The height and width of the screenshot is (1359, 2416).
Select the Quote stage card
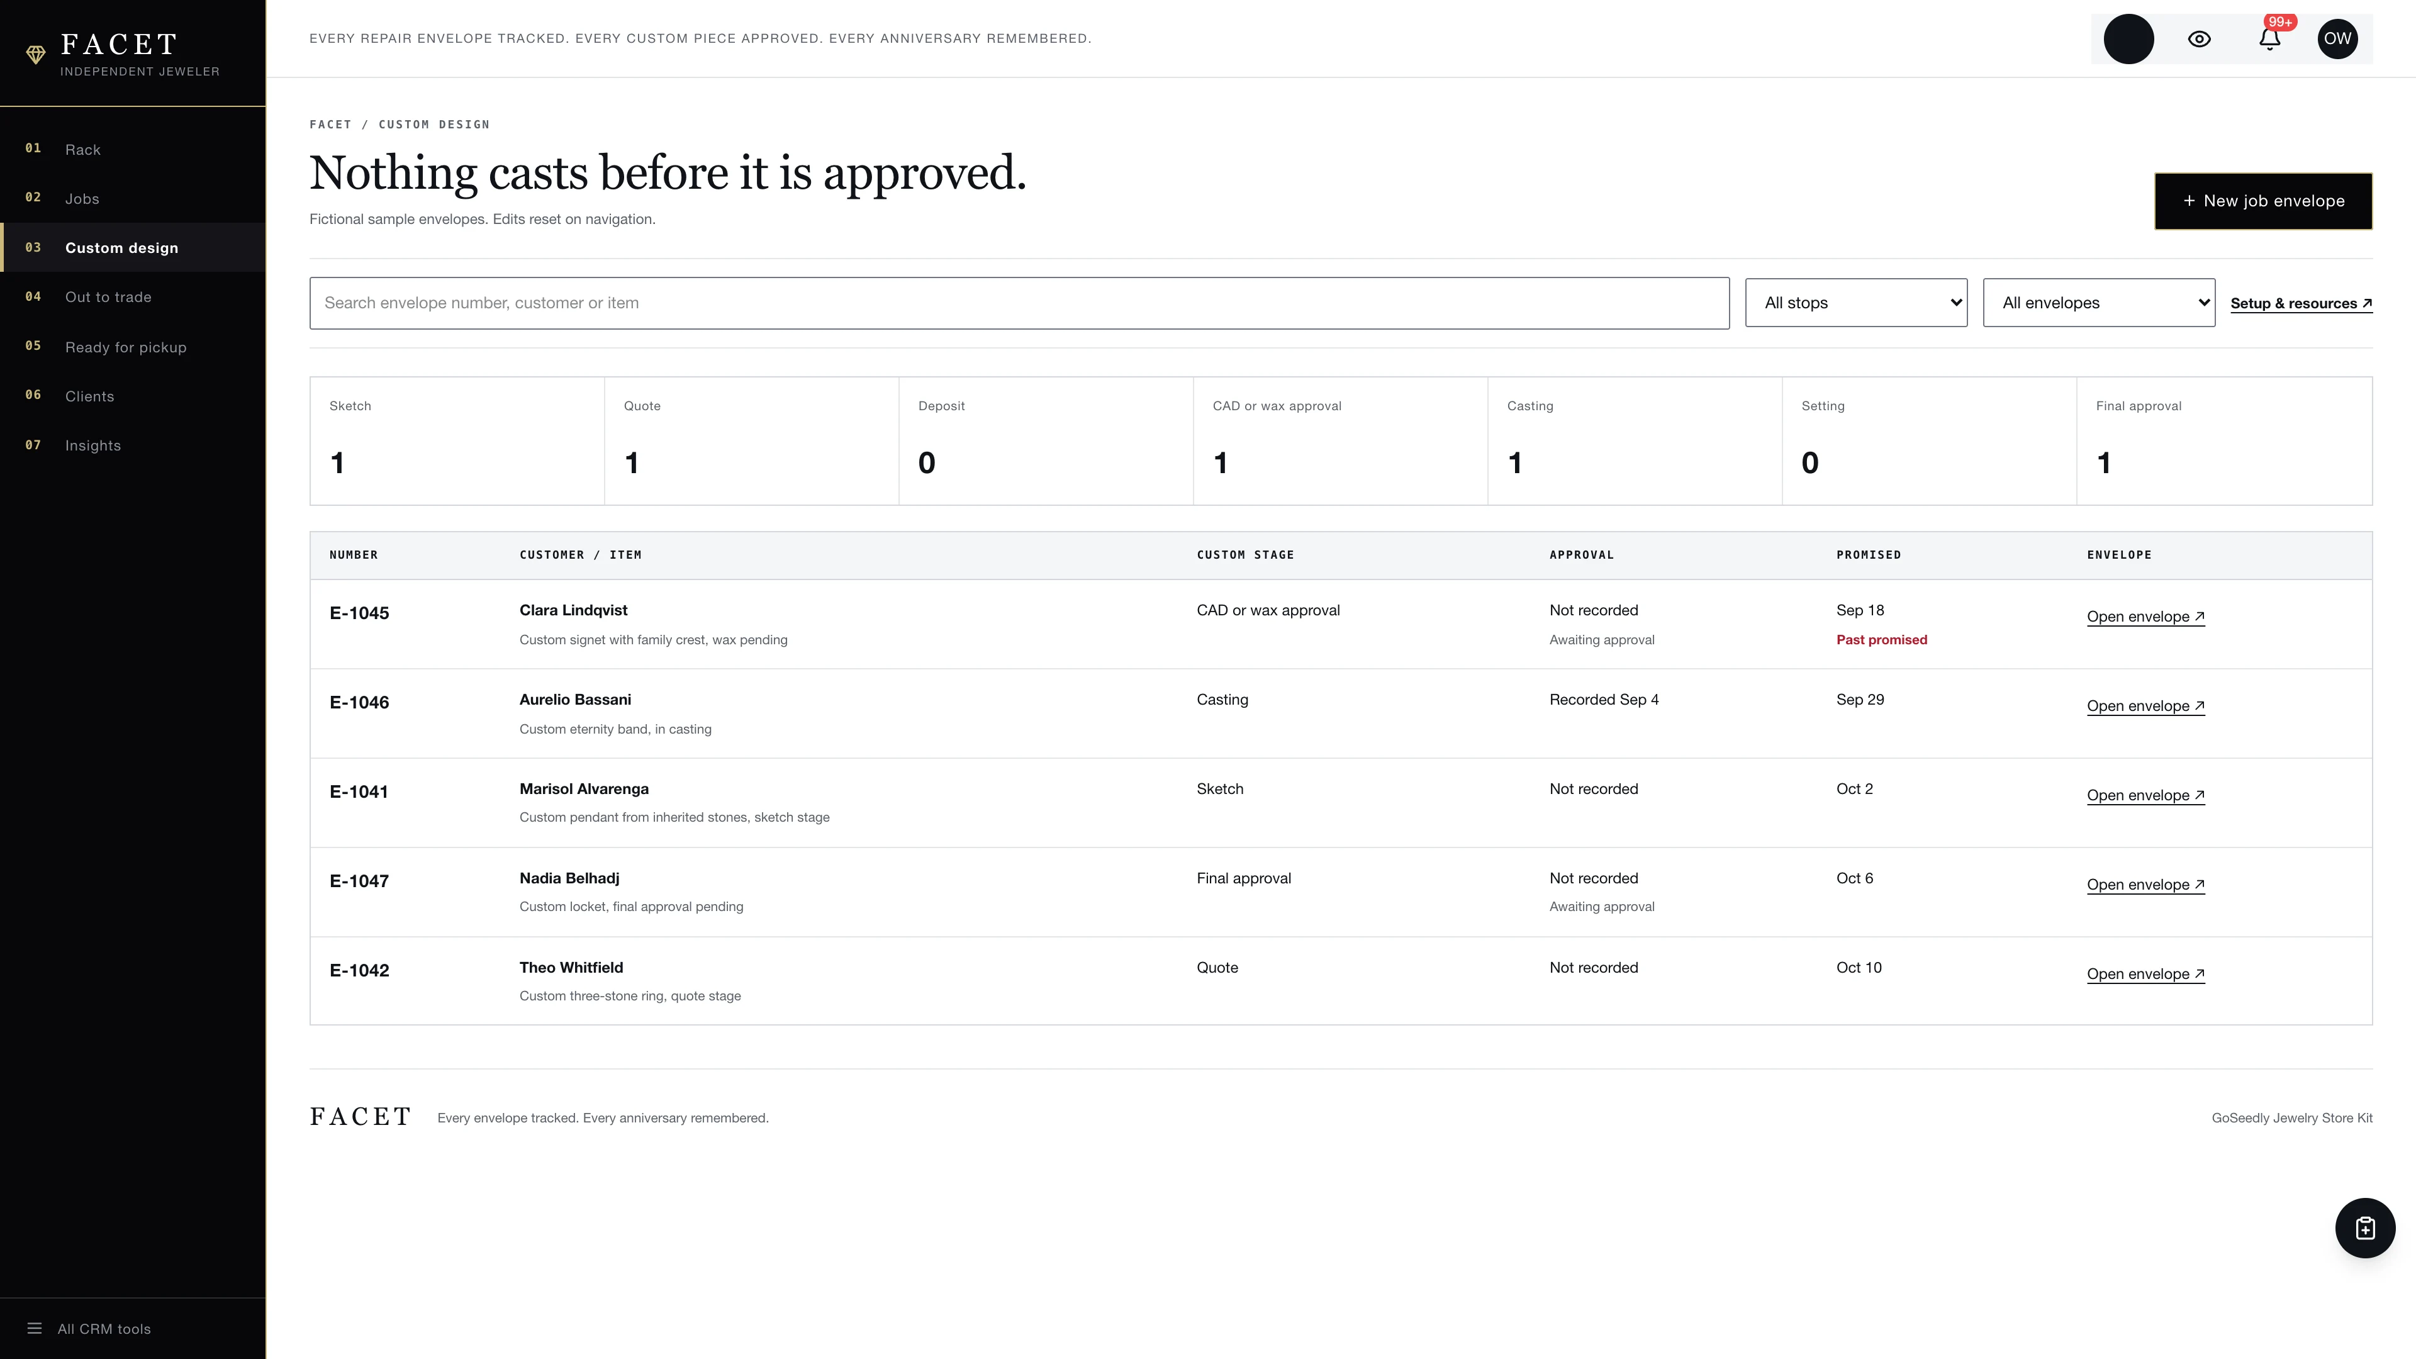(752, 441)
